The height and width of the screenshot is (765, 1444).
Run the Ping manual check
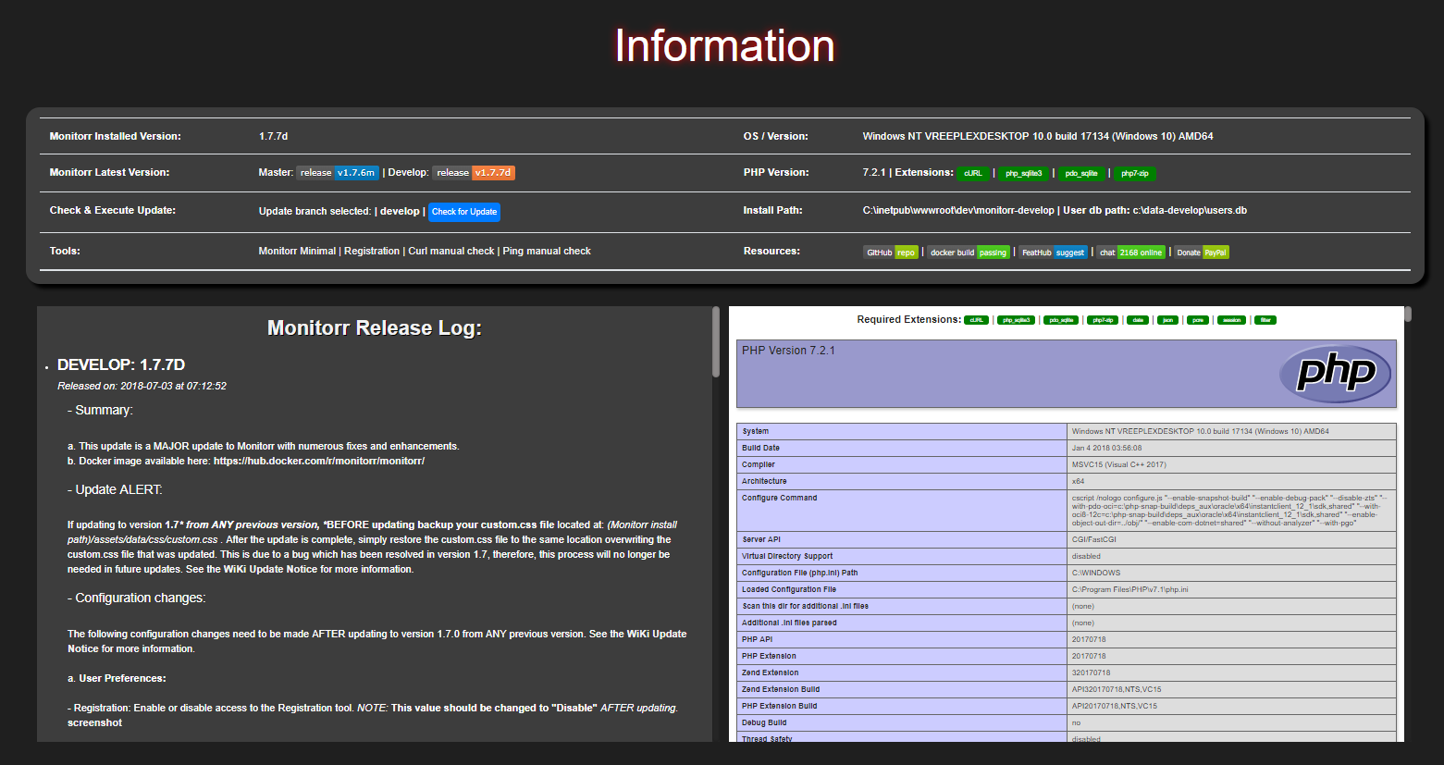point(546,250)
